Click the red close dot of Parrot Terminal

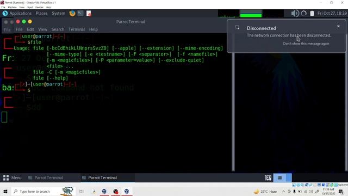click(18, 22)
